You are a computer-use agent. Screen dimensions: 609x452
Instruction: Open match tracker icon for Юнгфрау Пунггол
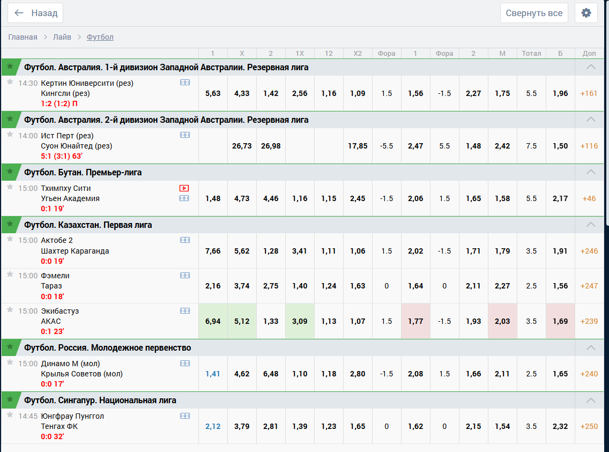185,416
